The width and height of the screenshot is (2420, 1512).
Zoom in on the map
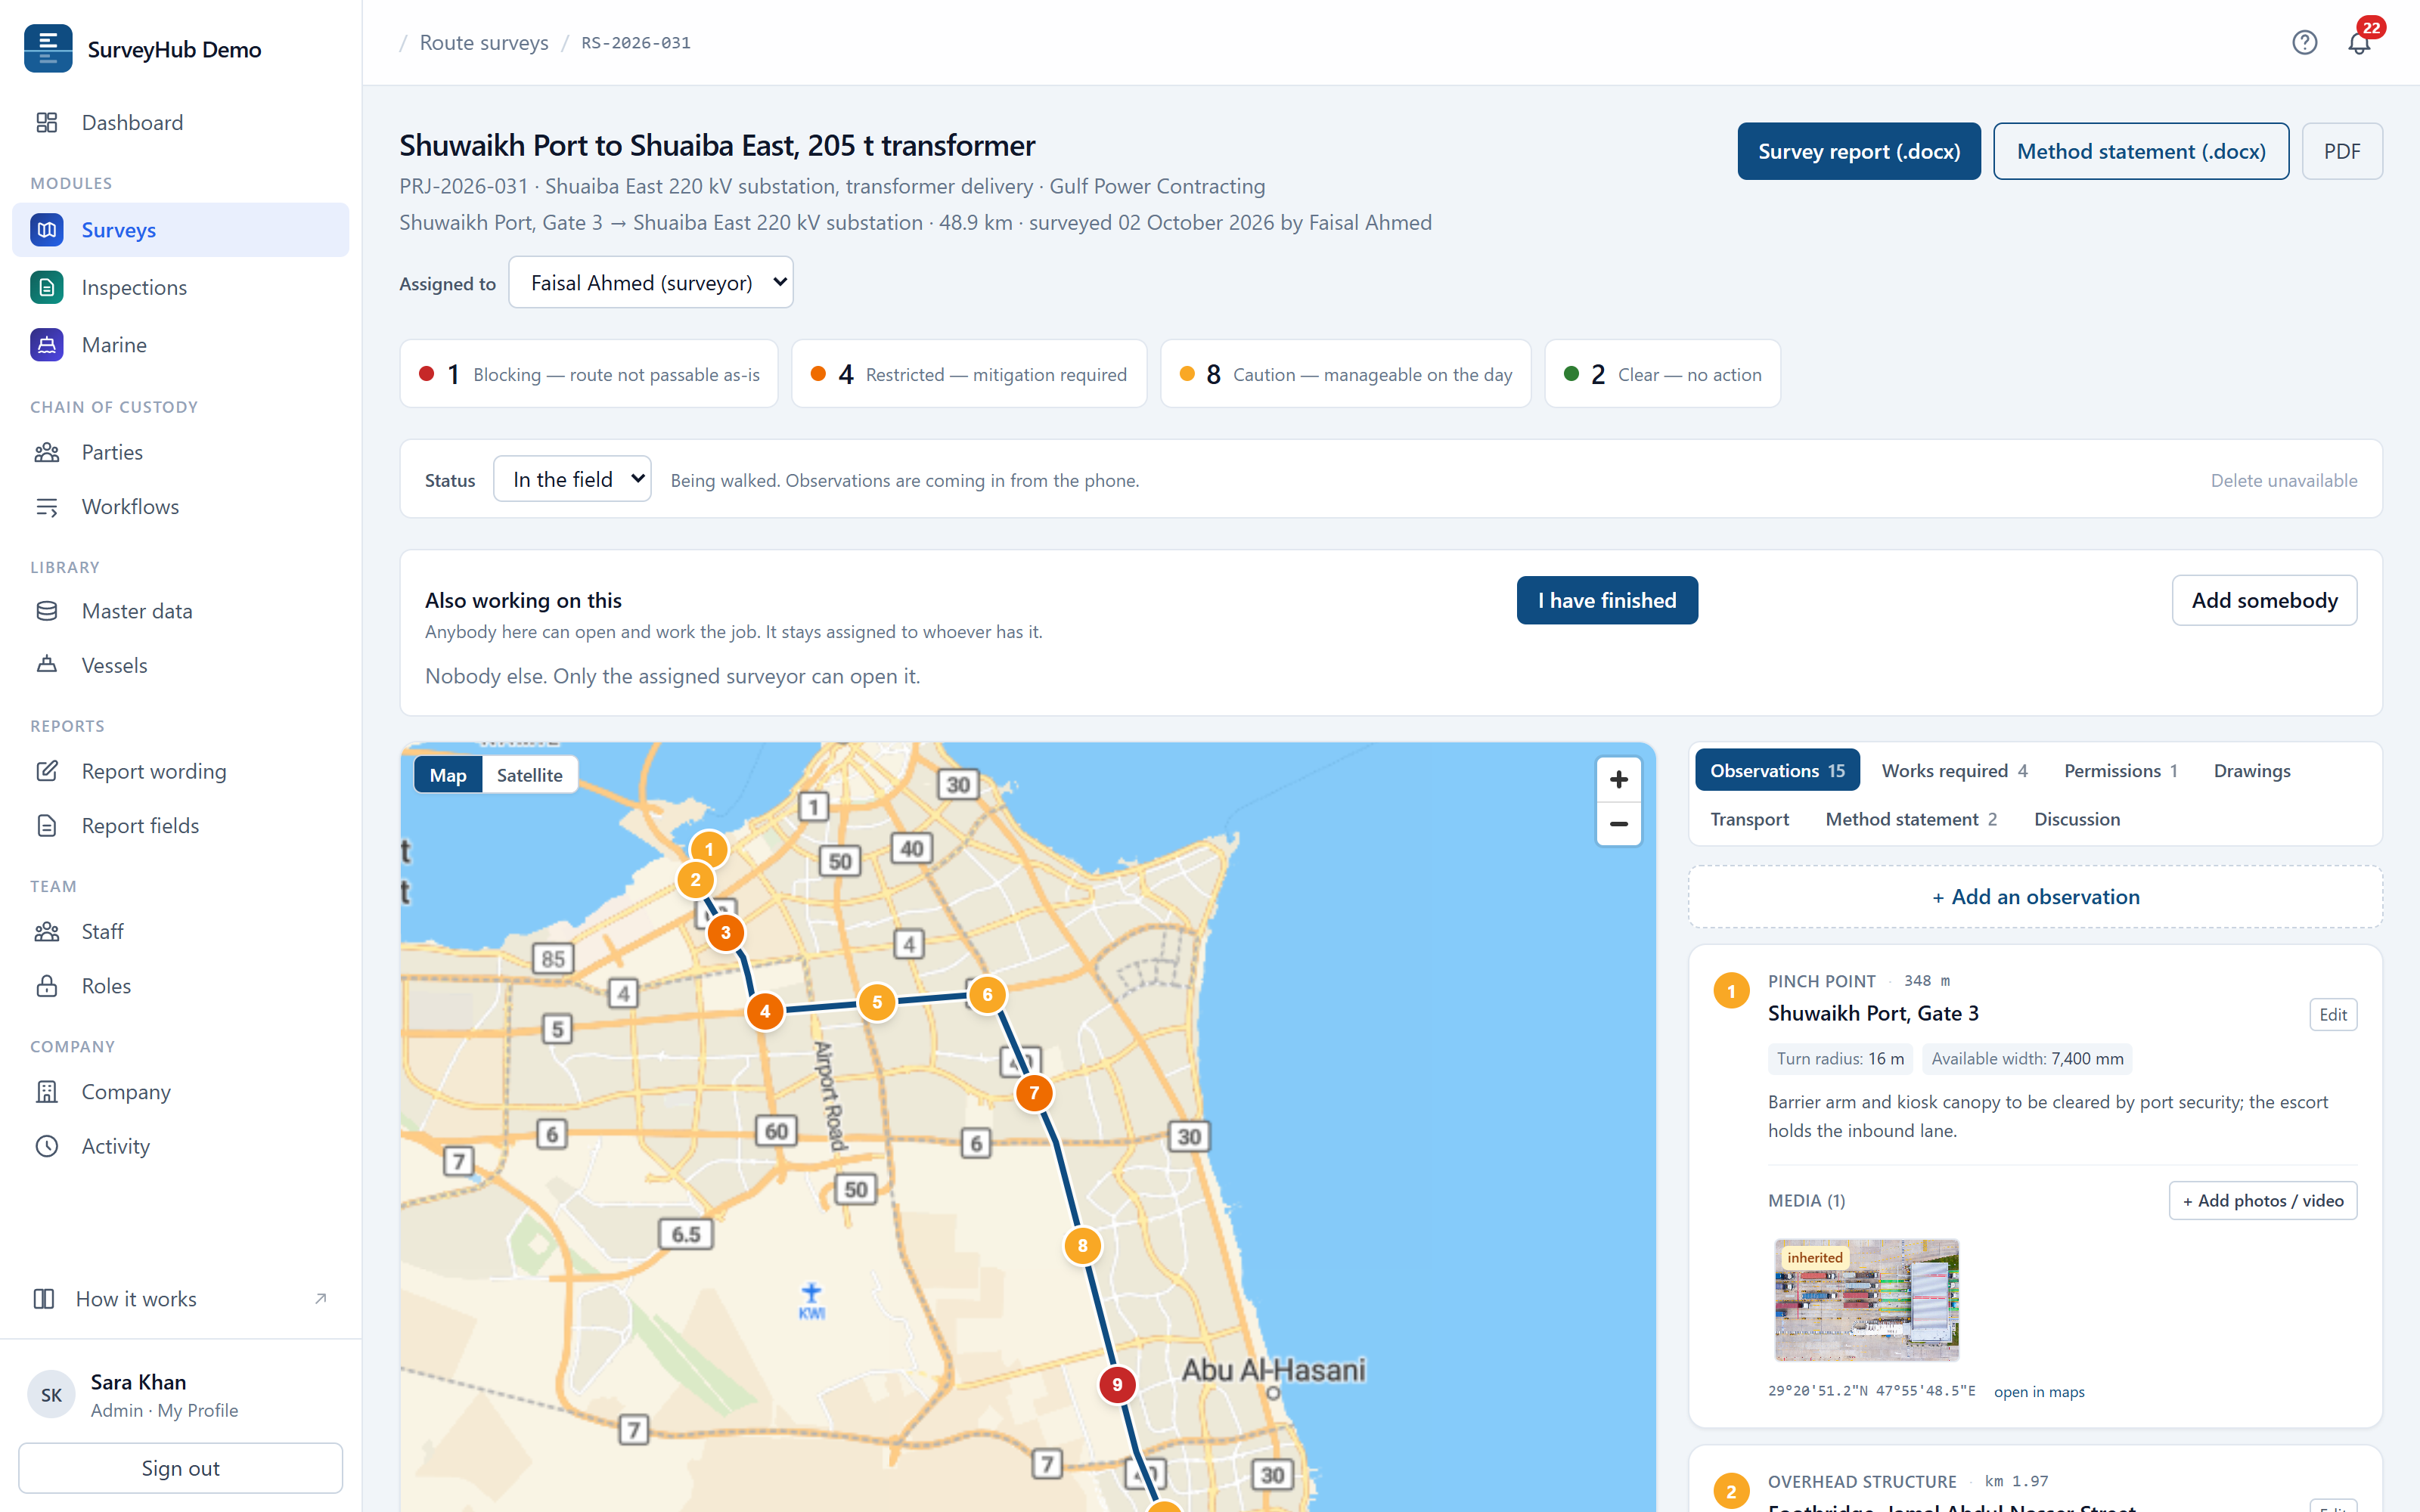point(1618,779)
